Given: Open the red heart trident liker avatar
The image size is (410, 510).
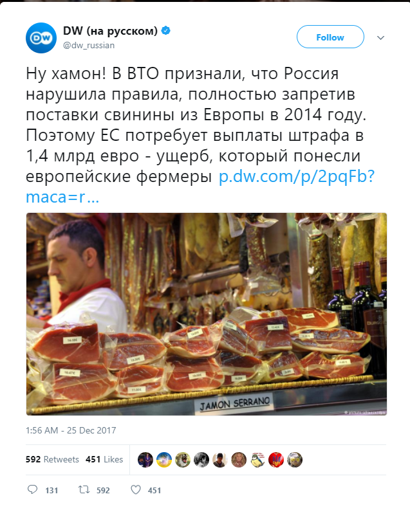Looking at the screenshot, I should tap(276, 460).
